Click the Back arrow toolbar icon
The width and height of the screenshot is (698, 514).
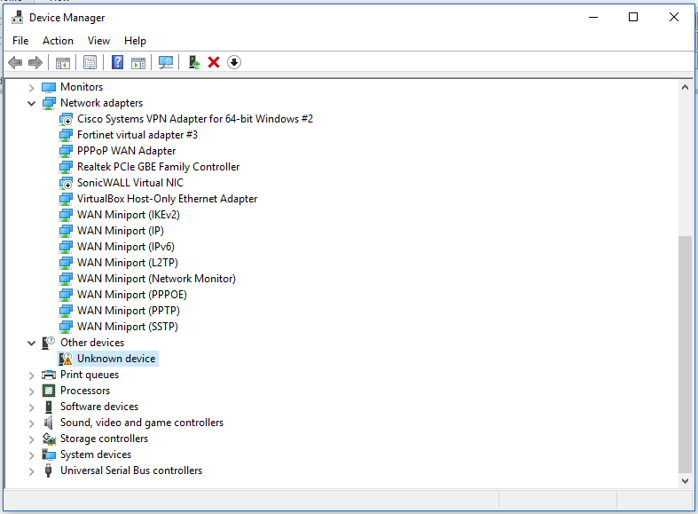tap(15, 62)
